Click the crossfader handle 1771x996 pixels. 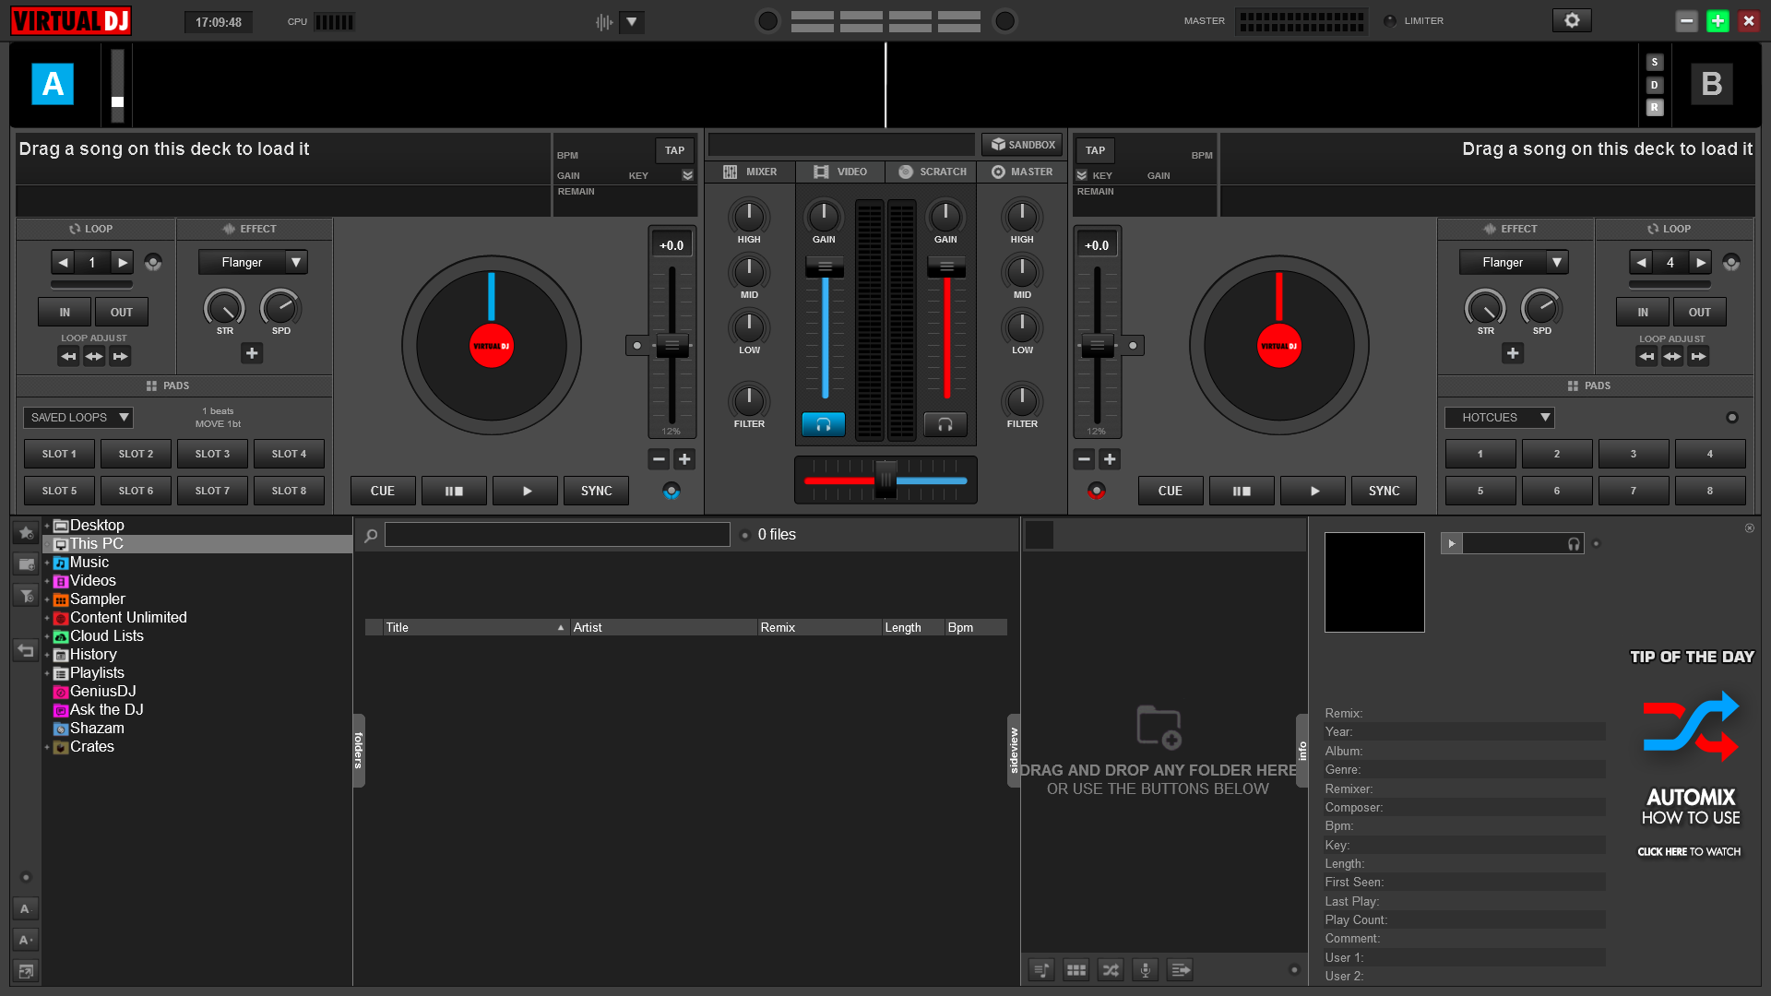tap(885, 480)
